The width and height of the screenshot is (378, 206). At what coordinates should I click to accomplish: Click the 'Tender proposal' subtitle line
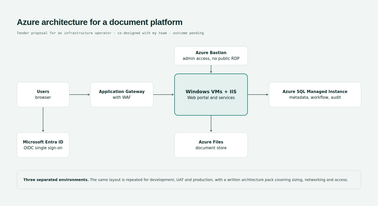pyautogui.click(x=110, y=33)
